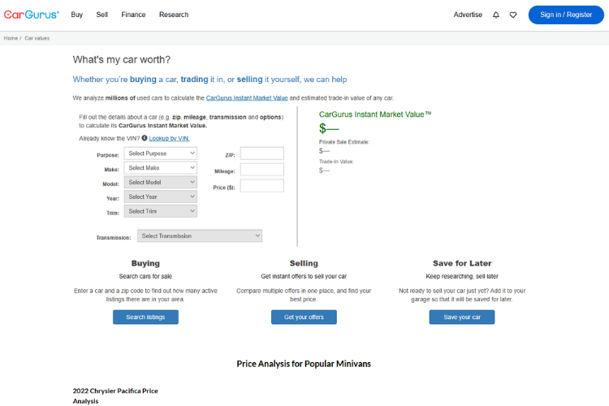This screenshot has width=609, height=406.
Task: Click the Advertise link
Action: point(468,15)
